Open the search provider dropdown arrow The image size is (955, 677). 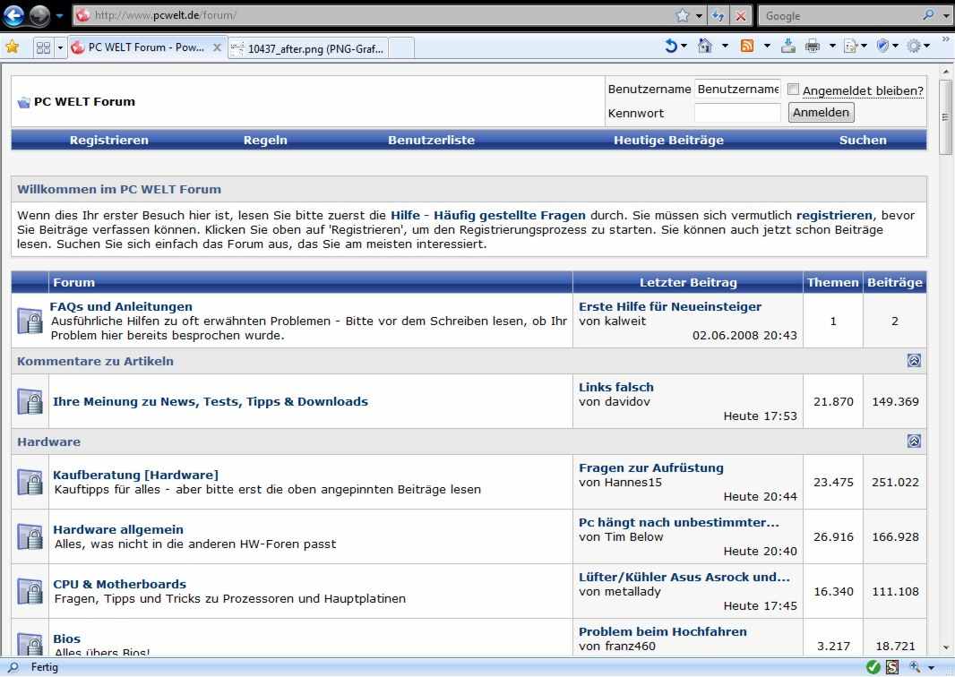(x=945, y=16)
